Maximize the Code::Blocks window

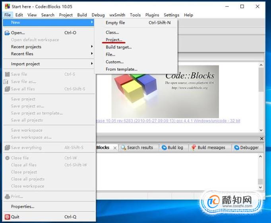pyautogui.click(x=242, y=6)
